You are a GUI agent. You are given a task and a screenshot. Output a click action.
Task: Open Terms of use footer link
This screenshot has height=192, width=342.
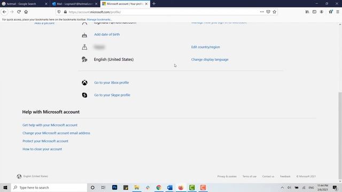tap(250, 177)
